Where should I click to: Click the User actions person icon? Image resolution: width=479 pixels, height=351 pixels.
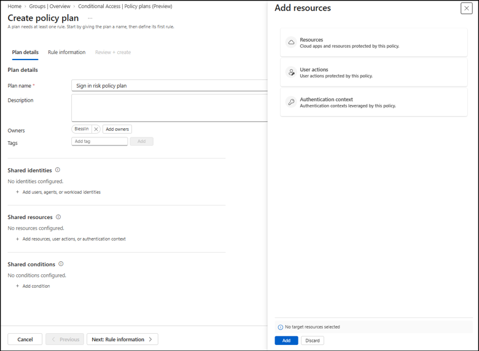click(x=292, y=72)
